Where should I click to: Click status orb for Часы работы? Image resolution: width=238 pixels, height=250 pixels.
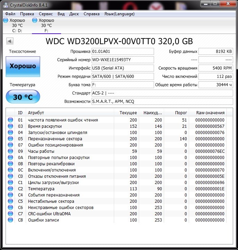tap(10, 151)
